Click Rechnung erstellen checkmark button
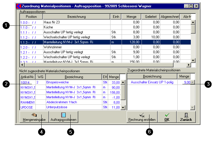This screenshot has height=141, width=216. (142, 117)
